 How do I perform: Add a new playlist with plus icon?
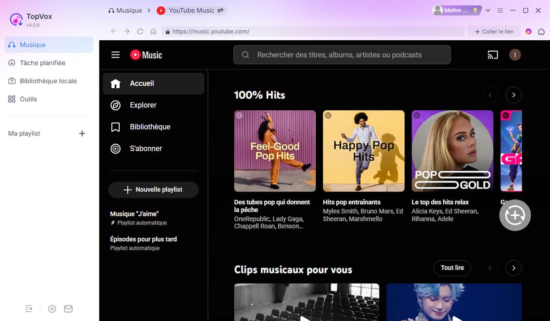pos(82,134)
